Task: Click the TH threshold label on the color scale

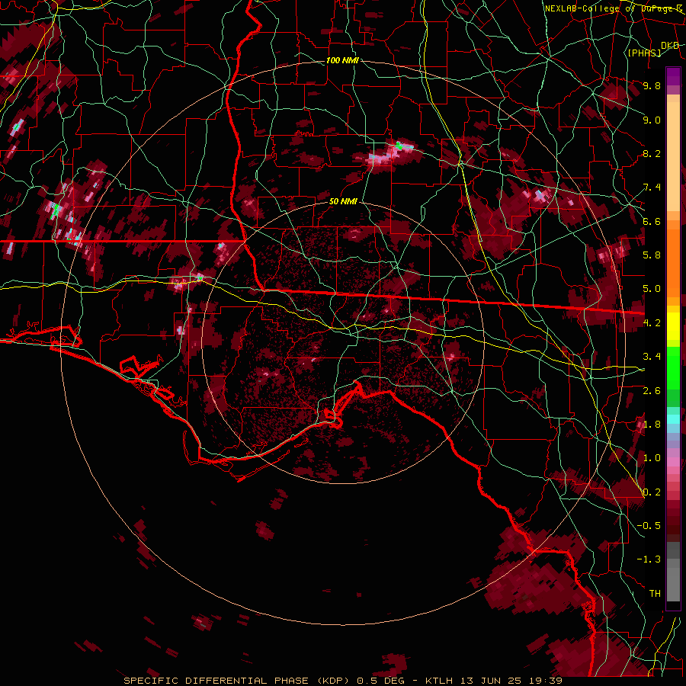Action: (x=655, y=594)
